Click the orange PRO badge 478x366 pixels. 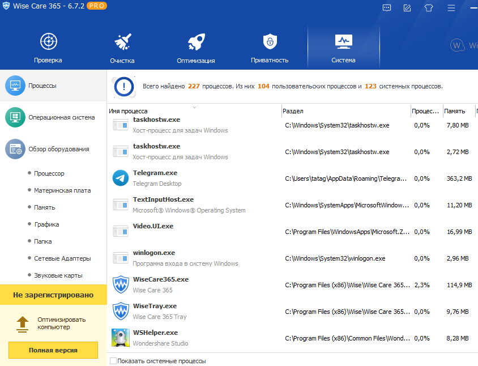[x=97, y=6]
